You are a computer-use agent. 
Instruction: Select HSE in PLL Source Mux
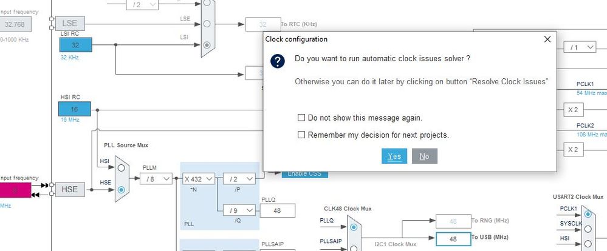pos(121,190)
